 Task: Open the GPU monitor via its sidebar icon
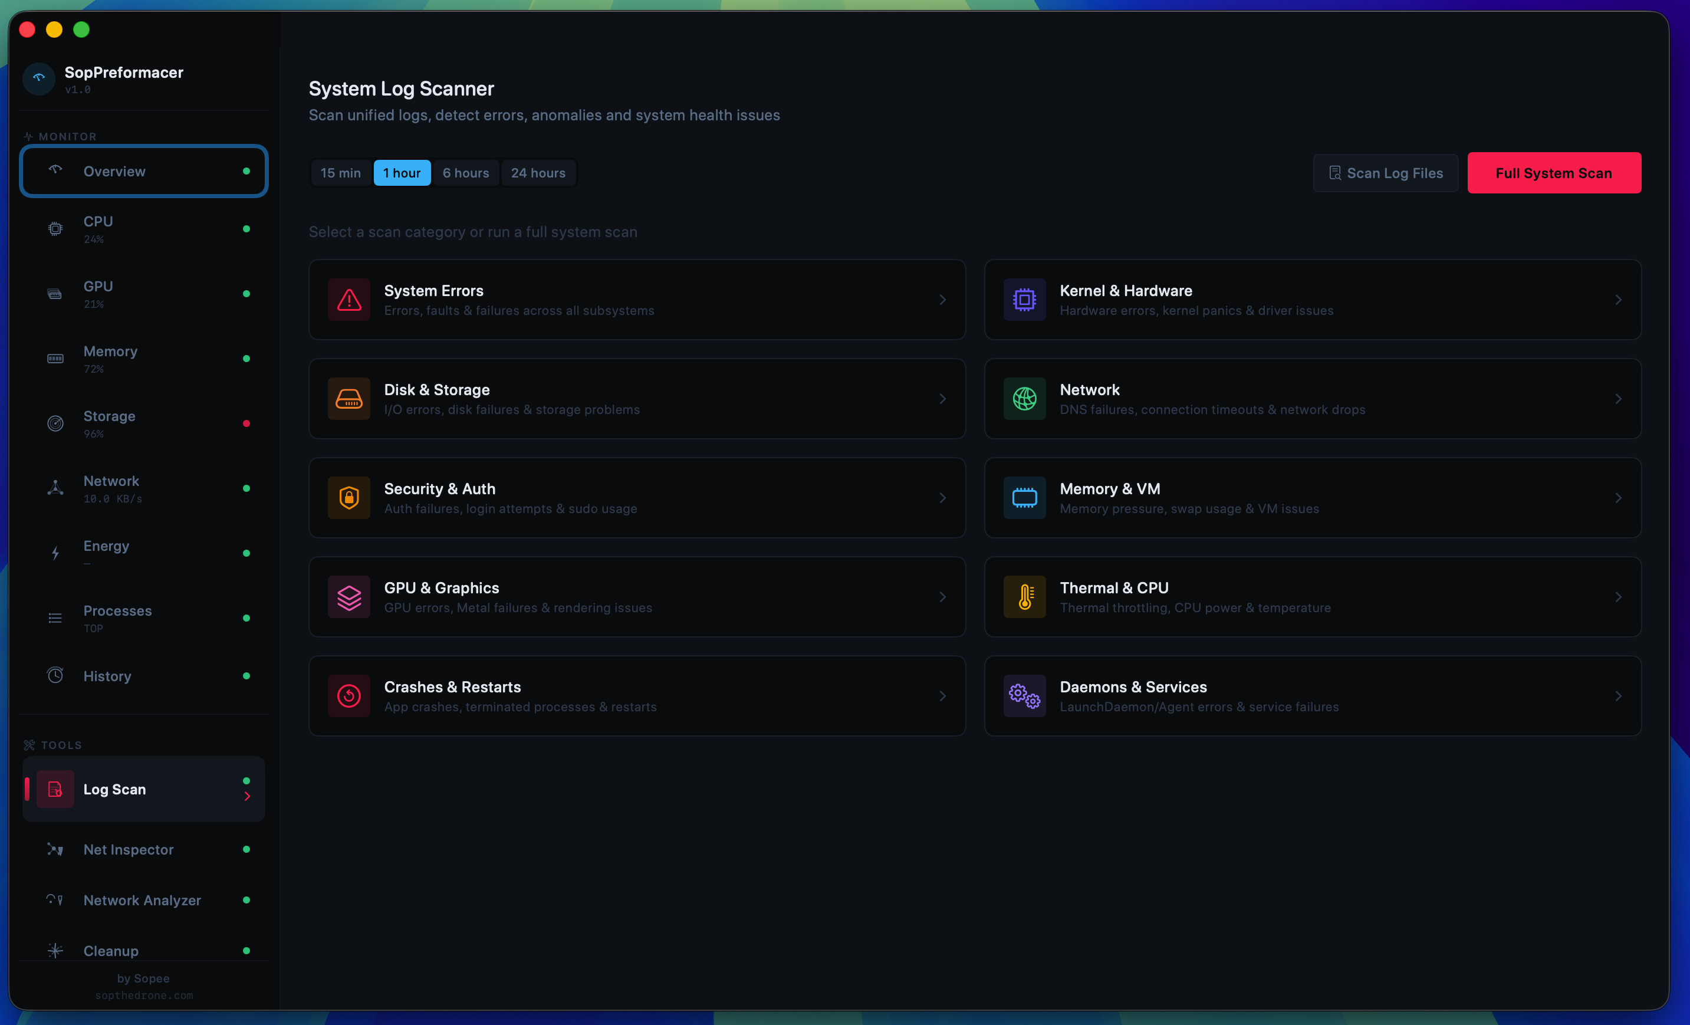point(55,294)
